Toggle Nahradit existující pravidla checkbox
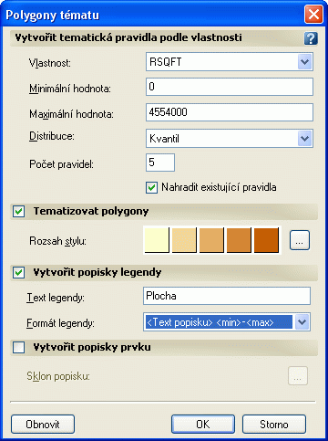 (x=151, y=187)
